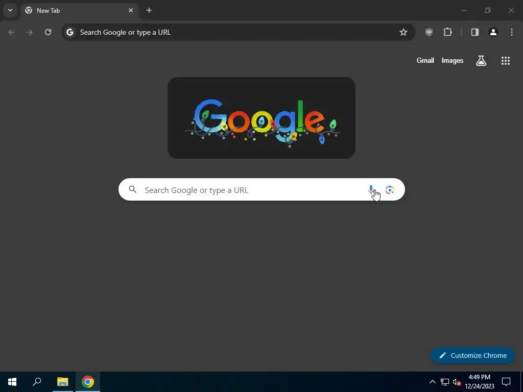Image resolution: width=523 pixels, height=392 pixels.
Task: Open the uBlock Origin extension
Action: click(429, 32)
